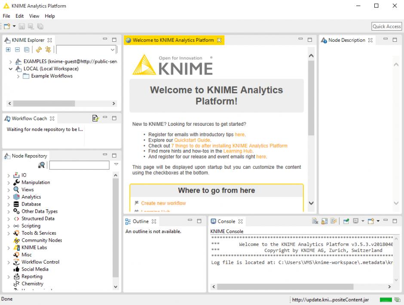Click Create new workflow link
Screen dimensions: 404x305
click(163, 203)
